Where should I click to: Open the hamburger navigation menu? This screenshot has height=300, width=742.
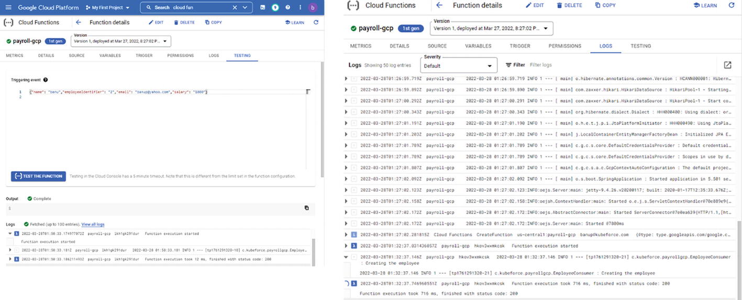(x=8, y=8)
